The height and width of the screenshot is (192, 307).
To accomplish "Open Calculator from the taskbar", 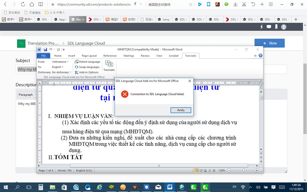I will 41,187.
